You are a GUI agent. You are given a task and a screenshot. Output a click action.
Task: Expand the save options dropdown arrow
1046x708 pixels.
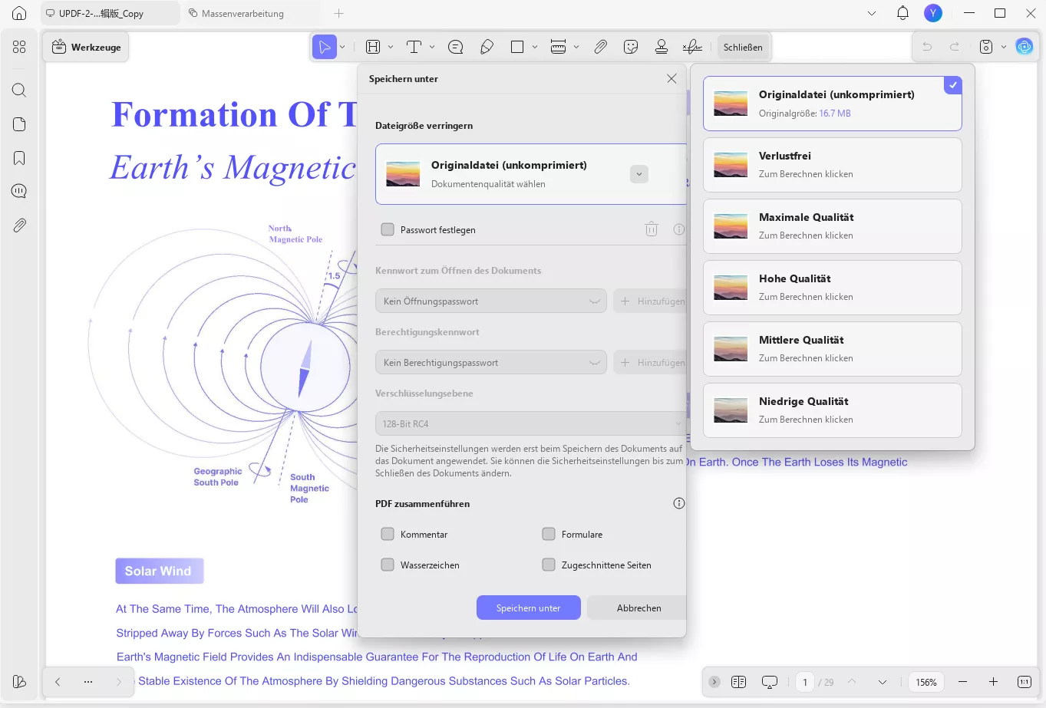1004,47
